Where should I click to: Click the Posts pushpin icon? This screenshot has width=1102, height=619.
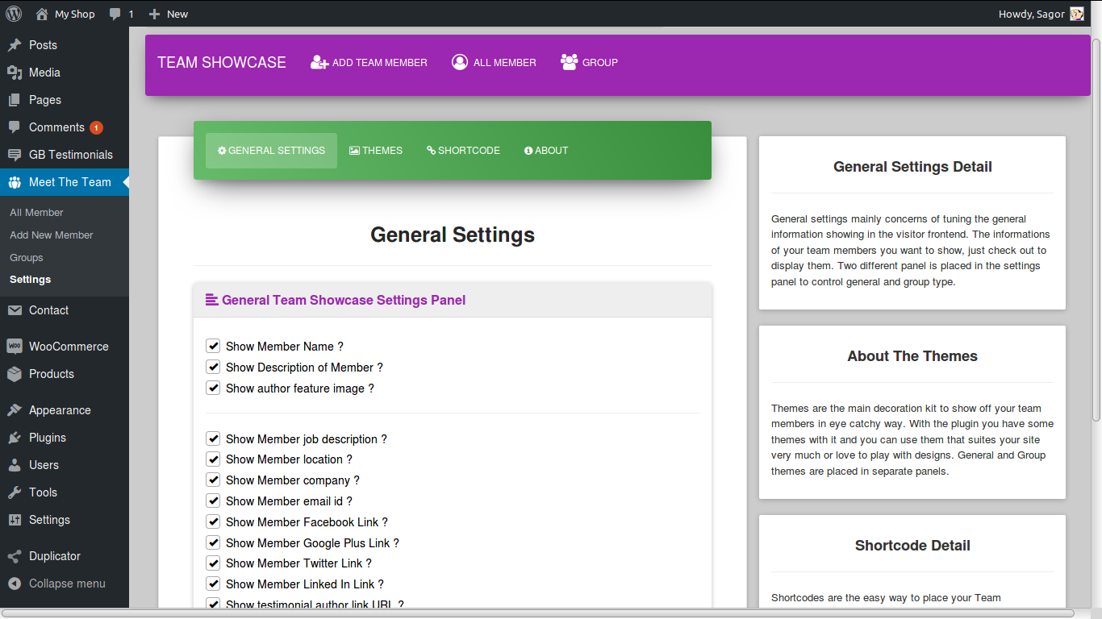(15, 45)
